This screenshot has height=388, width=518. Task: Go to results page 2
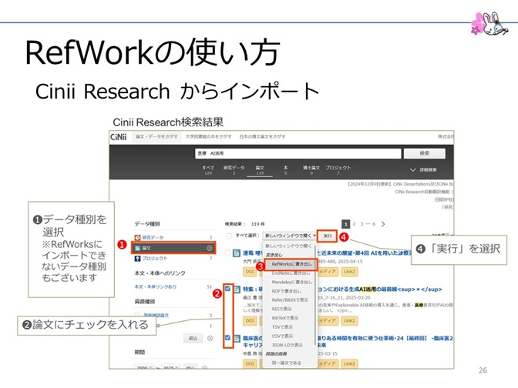click(355, 223)
